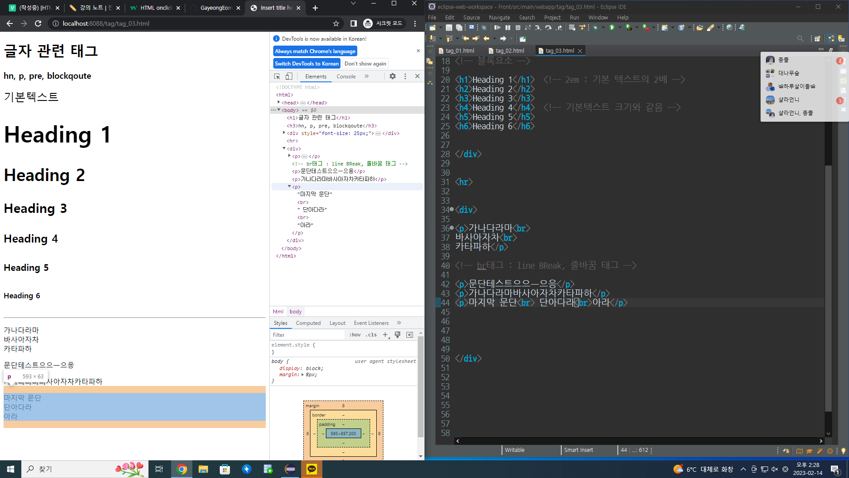This screenshot has width=849, height=478.
Task: Click the new style rule plus icon
Action: pyautogui.click(x=385, y=335)
